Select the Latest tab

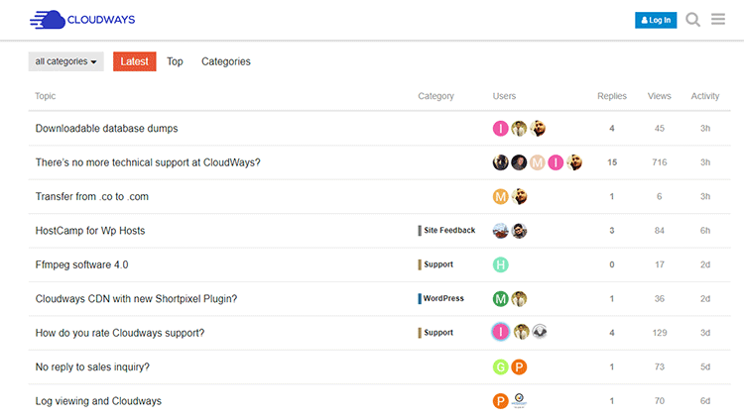point(134,61)
